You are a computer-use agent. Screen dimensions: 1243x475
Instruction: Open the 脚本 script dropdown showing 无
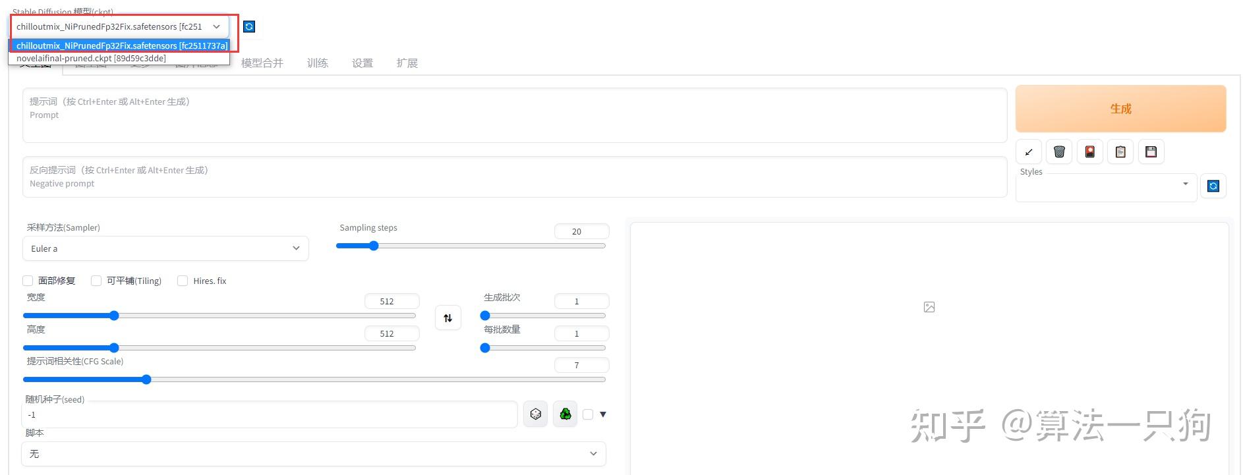(x=314, y=454)
